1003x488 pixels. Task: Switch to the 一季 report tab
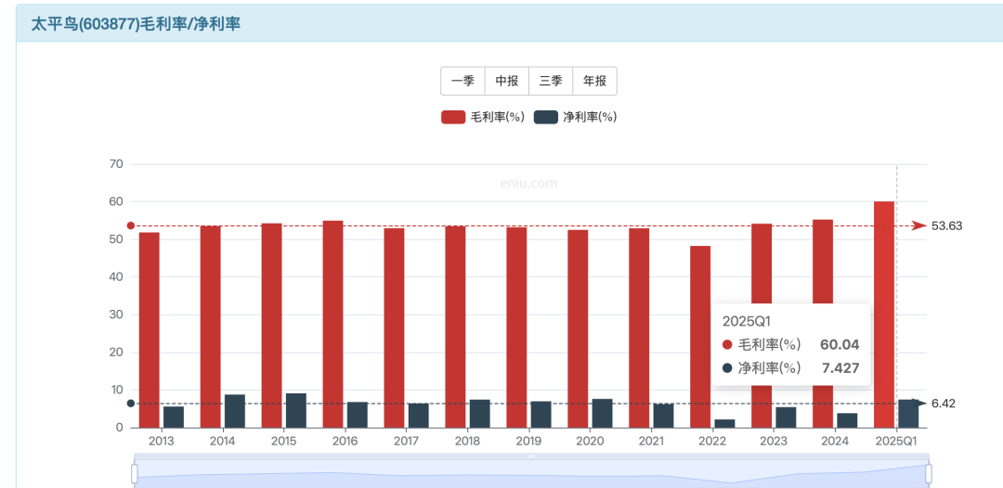pyautogui.click(x=462, y=81)
